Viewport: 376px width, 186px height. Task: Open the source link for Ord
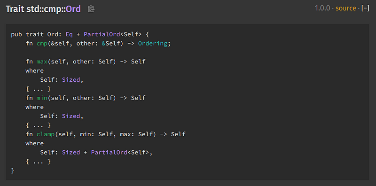click(x=345, y=8)
